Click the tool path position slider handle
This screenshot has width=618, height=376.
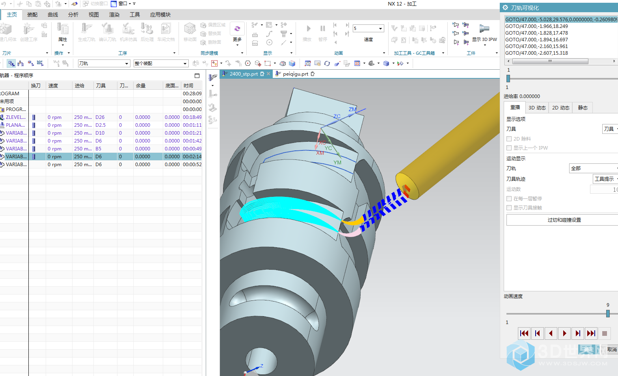coord(508,79)
